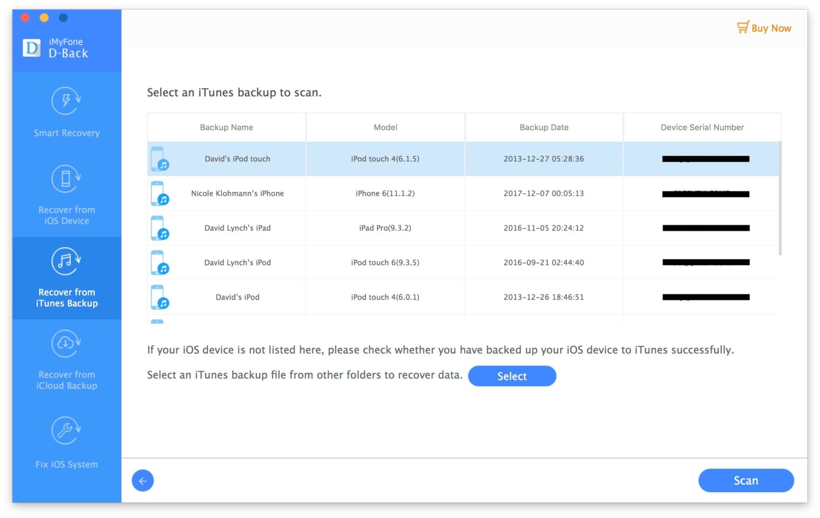
Task: Sort by Backup Date column header
Action: pyautogui.click(x=544, y=127)
